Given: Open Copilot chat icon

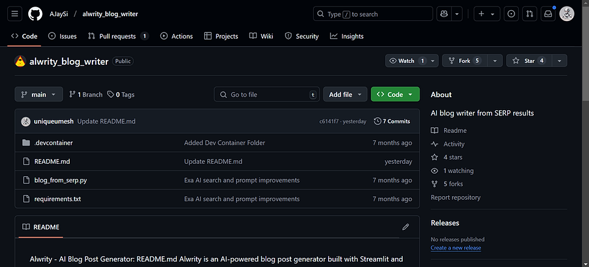Looking at the screenshot, I should pos(444,14).
